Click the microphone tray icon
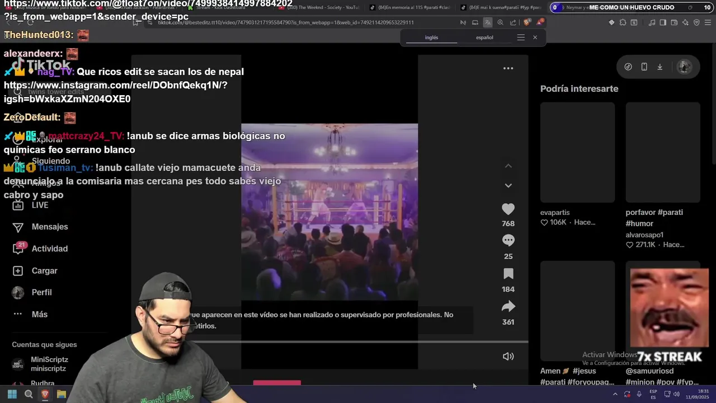 pos(639,394)
